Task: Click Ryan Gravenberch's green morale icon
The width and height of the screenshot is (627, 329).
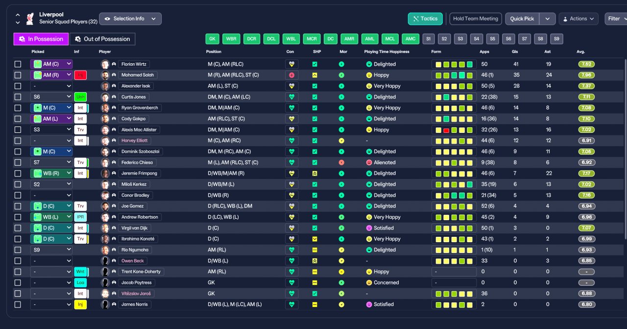Action: click(341, 108)
